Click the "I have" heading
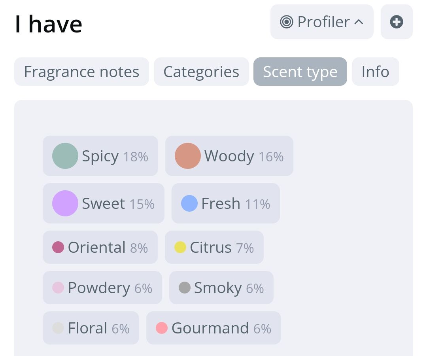This screenshot has height=356, width=427. click(x=48, y=24)
